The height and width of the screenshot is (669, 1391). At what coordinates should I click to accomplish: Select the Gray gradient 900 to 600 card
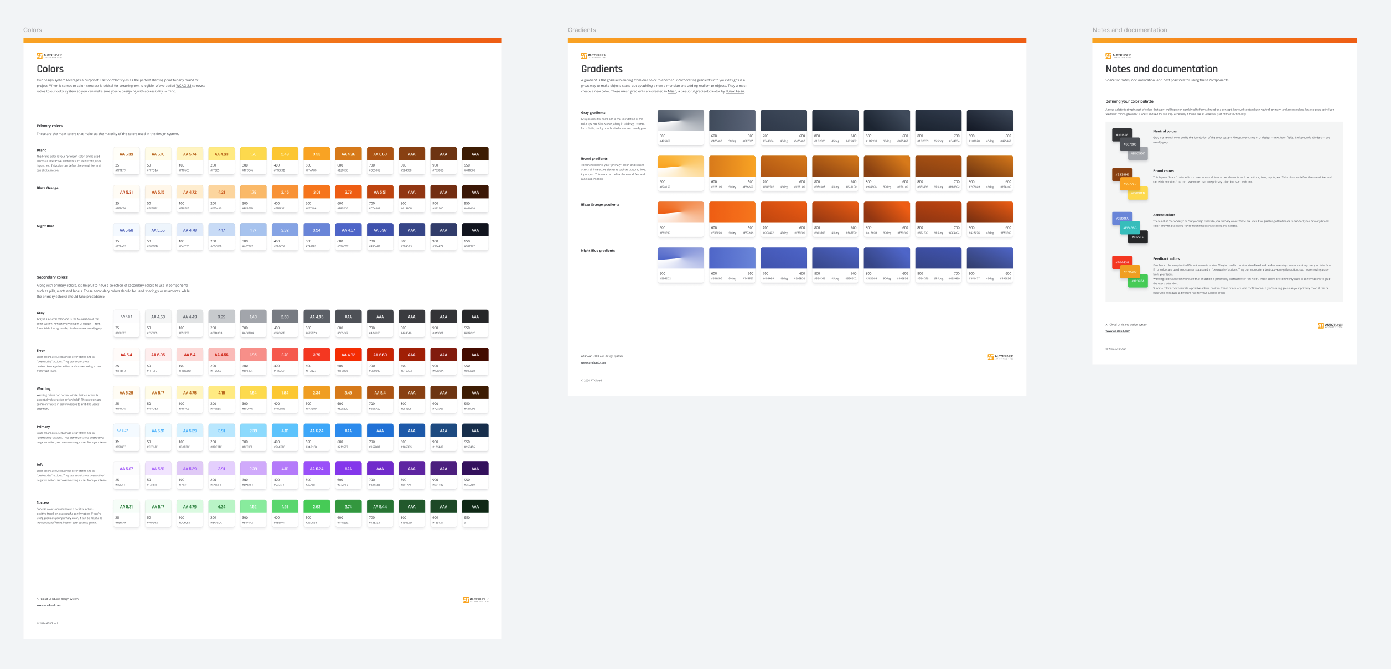coord(990,127)
